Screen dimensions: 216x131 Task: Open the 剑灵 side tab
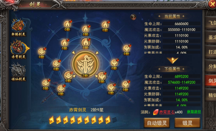point(210,81)
